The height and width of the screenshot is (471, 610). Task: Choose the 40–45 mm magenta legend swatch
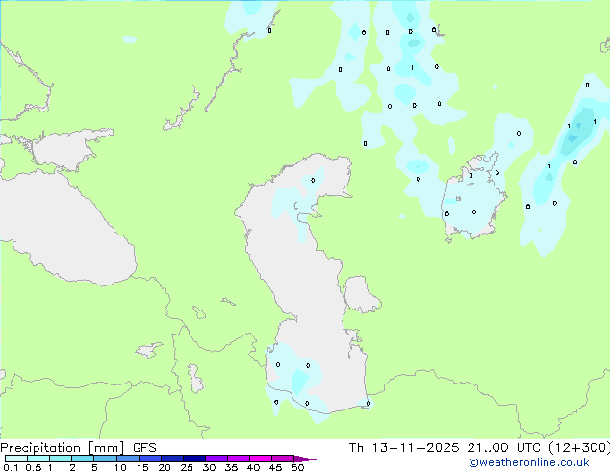[261, 459]
